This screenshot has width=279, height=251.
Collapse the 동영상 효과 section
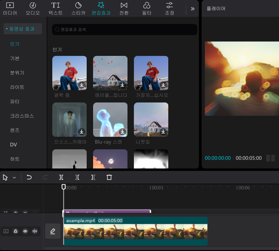23,29
